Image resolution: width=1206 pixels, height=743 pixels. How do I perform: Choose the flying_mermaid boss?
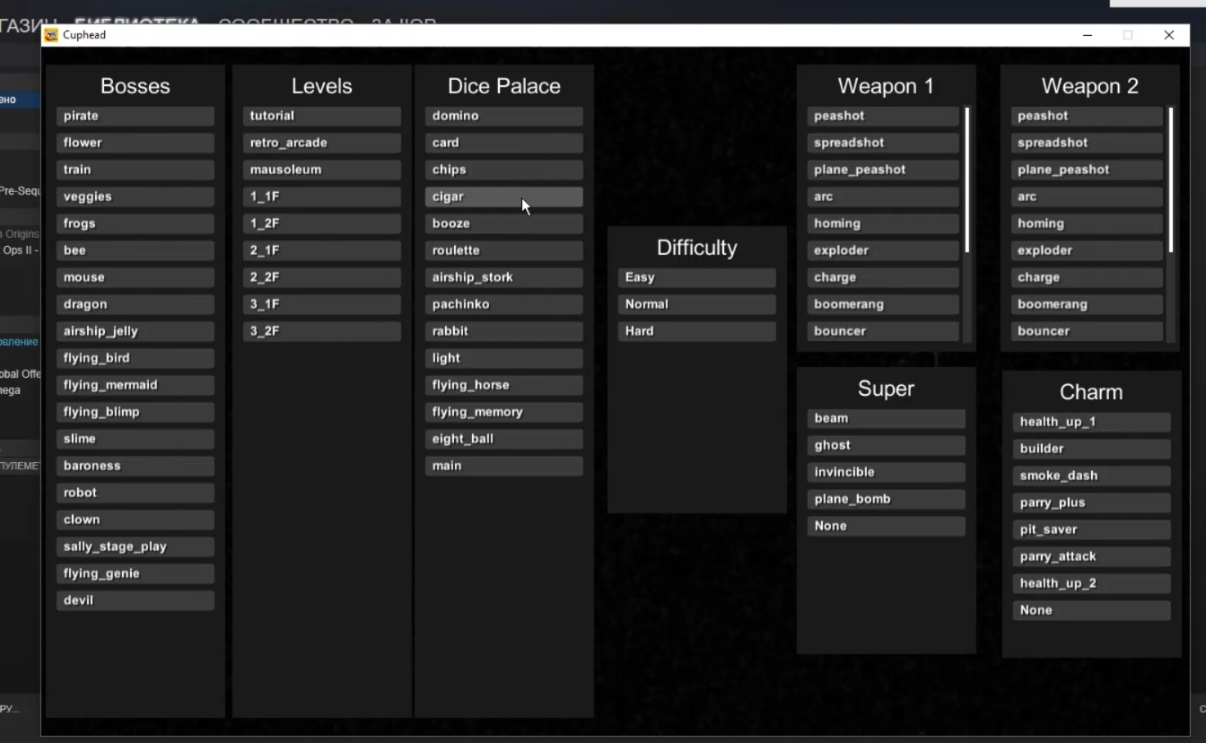[x=135, y=386]
